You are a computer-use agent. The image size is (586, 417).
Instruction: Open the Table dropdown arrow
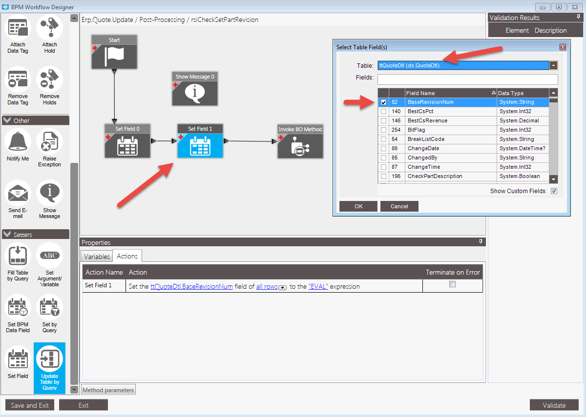[553, 65]
